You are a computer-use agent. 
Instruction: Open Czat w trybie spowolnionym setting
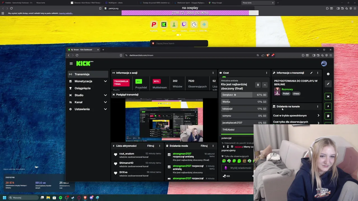click(x=296, y=116)
